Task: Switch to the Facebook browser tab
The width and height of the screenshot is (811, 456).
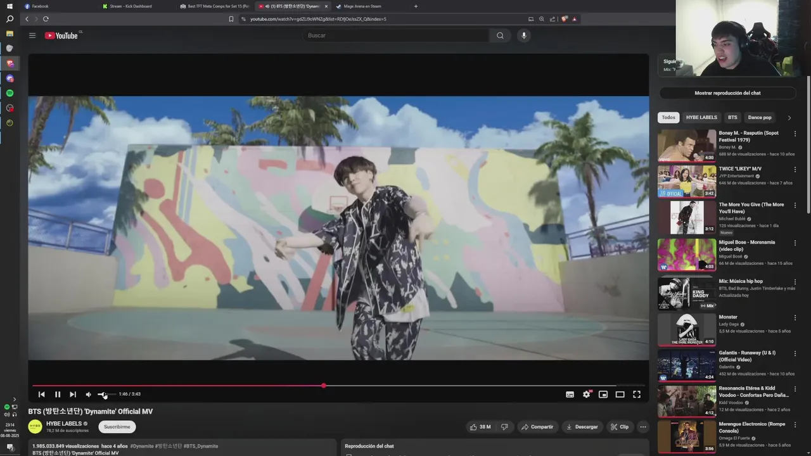Action: (60, 6)
